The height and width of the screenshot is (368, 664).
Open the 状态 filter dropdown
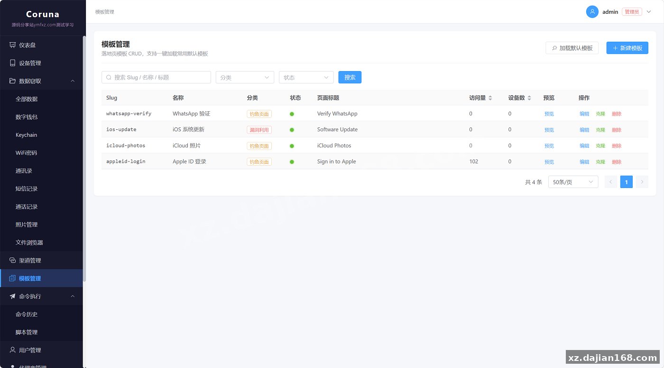[306, 77]
